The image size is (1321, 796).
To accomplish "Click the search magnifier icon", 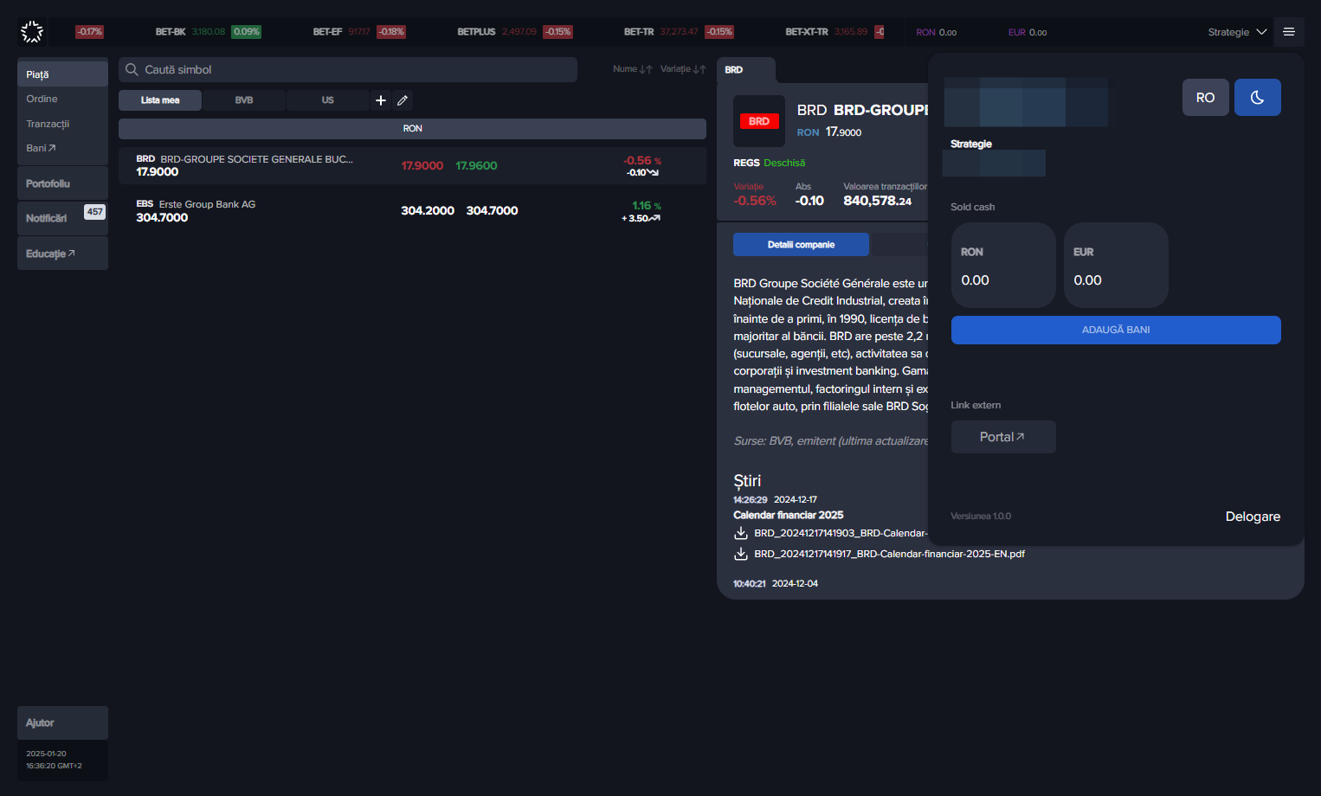I will point(132,69).
